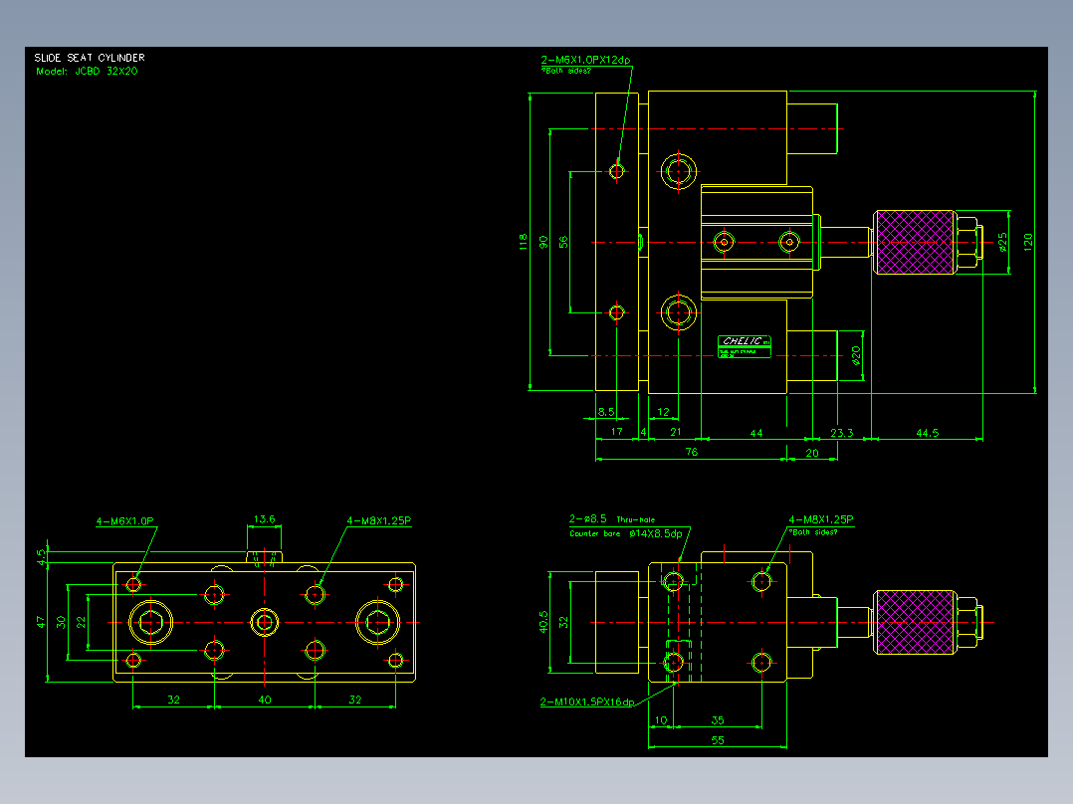Click the '47' height dimension
Screen dimensions: 1073x804
41,622
